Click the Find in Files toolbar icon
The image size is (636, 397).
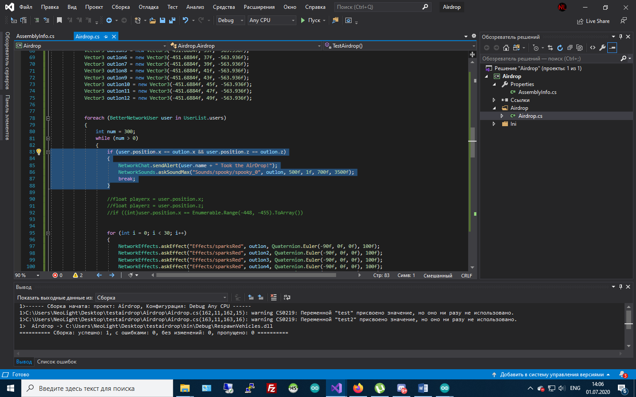pyautogui.click(x=335, y=20)
